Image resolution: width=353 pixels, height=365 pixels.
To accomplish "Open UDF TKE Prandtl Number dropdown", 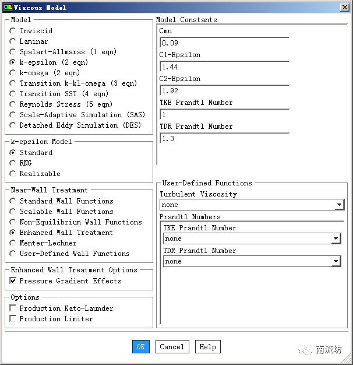I will 252,238.
